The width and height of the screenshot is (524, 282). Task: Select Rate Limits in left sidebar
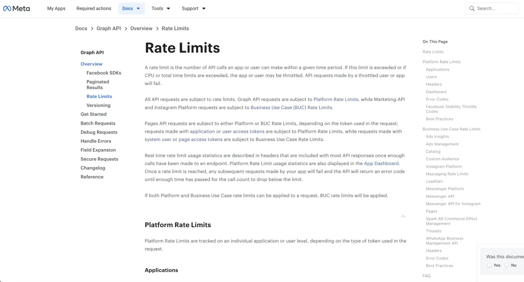tap(99, 96)
